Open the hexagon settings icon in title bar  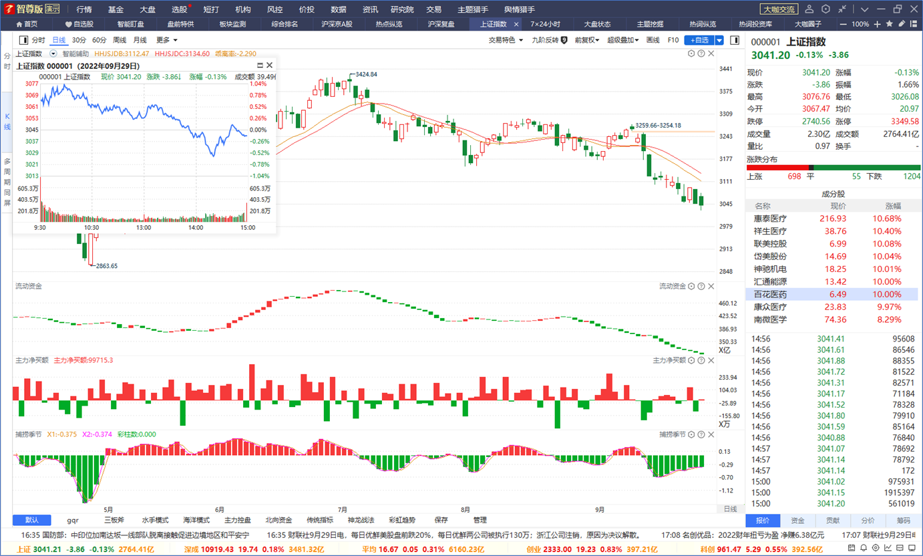[826, 9]
